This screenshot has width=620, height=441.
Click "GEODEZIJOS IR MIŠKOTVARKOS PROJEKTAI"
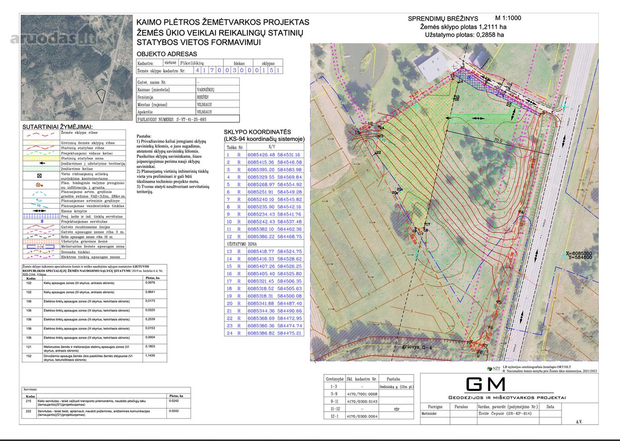507,397
